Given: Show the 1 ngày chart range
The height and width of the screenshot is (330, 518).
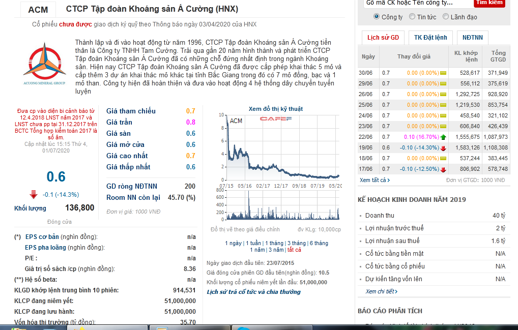Looking at the screenshot, I should (233, 243).
